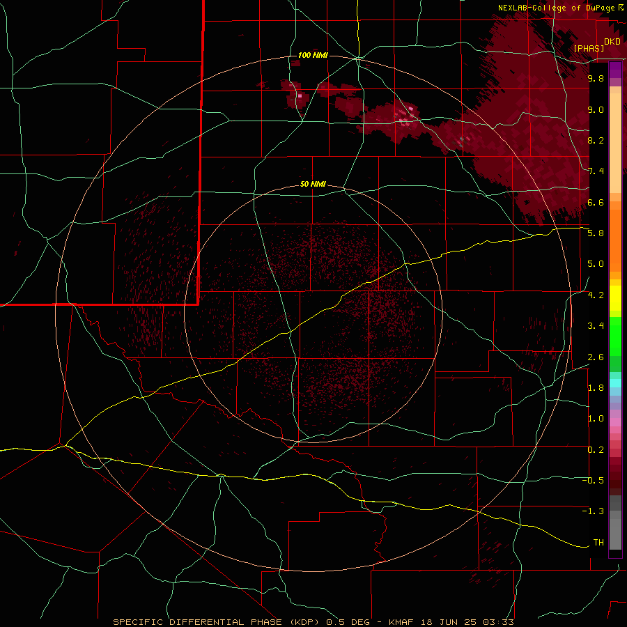Click the 1.8 value on color scale
This screenshot has height=627, width=627.
pos(596,388)
